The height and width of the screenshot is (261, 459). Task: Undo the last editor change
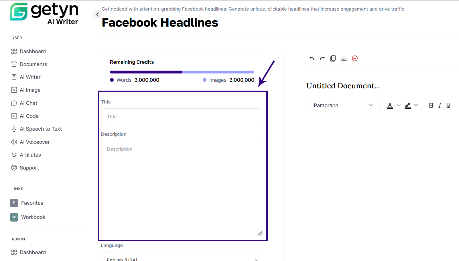tap(312, 59)
